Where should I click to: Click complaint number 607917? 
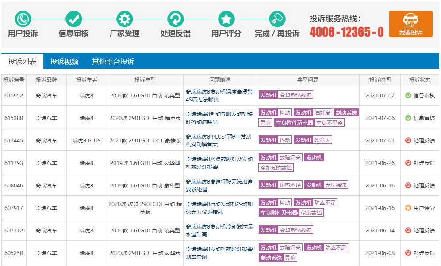click(14, 208)
